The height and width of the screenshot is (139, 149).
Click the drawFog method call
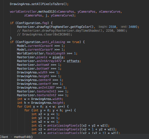click(x=43, y=27)
